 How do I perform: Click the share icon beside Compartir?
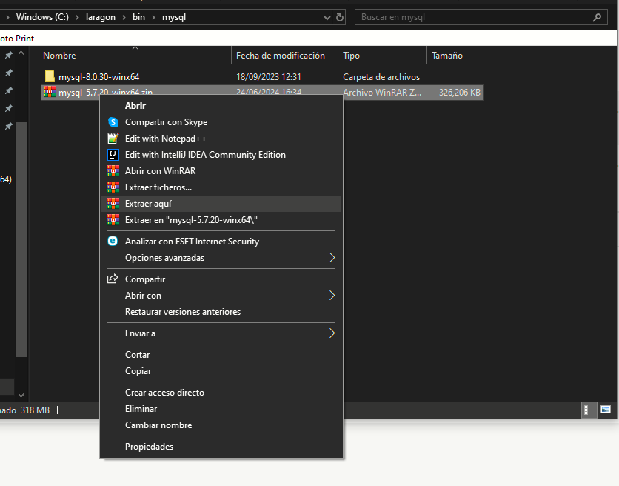(x=114, y=279)
